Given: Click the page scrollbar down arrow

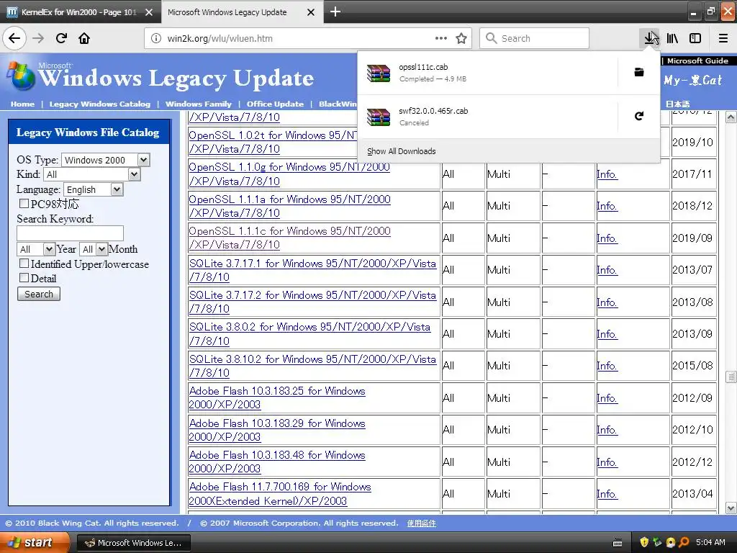Looking at the screenshot, I should coord(731,508).
